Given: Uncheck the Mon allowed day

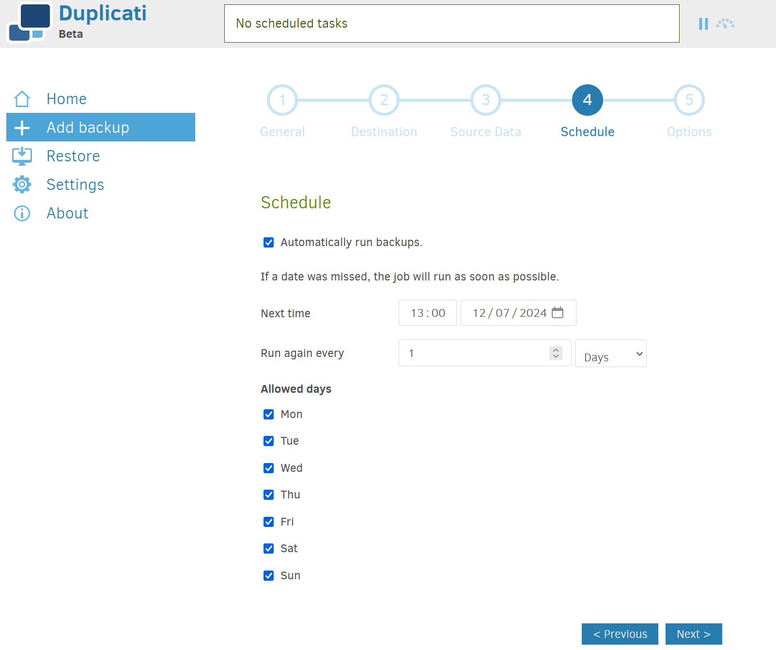Looking at the screenshot, I should [269, 414].
